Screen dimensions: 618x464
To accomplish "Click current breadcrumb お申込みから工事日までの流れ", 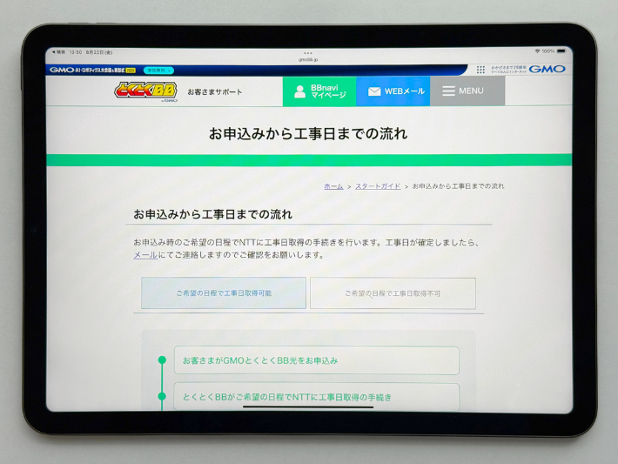I will click(458, 186).
